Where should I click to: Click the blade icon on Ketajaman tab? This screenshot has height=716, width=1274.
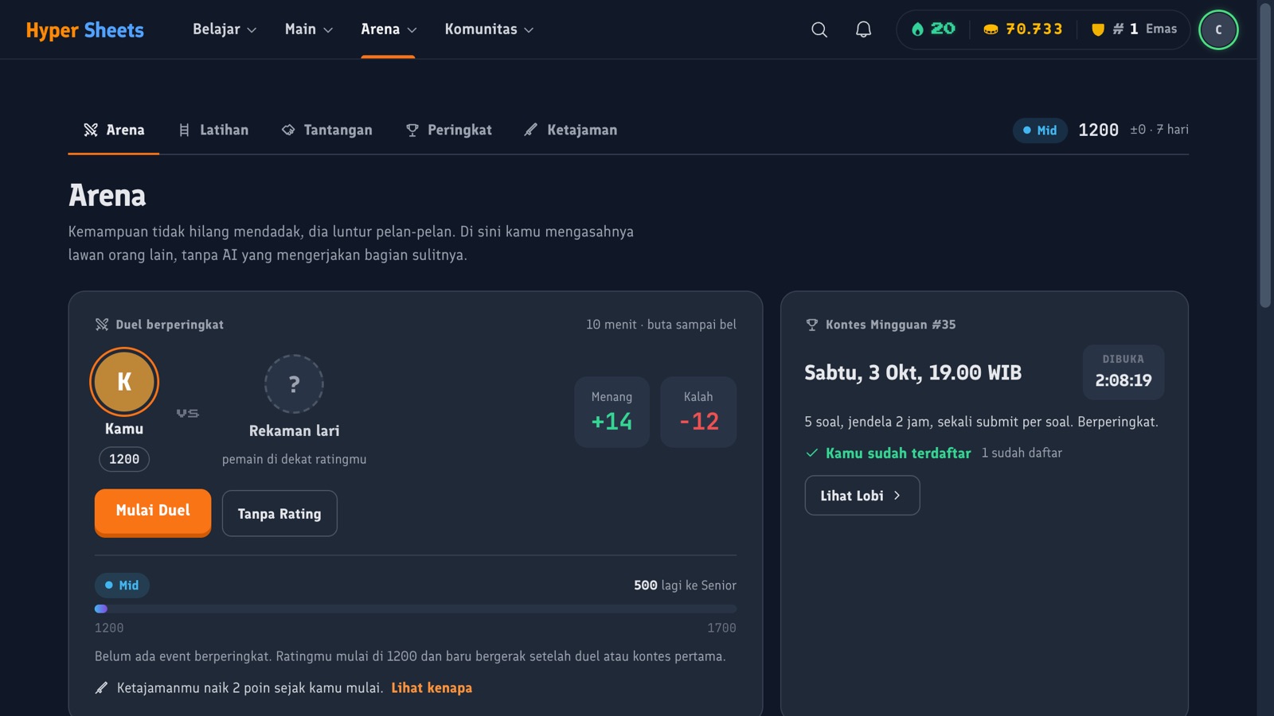[531, 130]
